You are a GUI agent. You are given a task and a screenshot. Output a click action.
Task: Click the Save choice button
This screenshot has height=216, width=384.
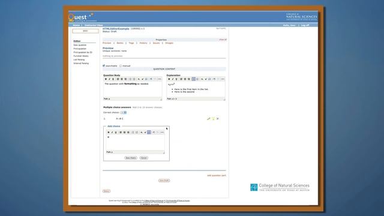click(x=131, y=158)
